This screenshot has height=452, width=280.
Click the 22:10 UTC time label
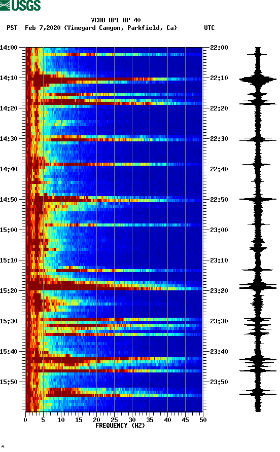219,78
